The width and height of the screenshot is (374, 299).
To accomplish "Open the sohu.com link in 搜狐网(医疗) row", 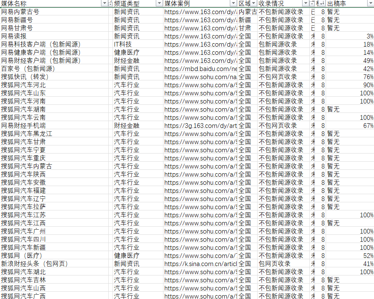I will click(x=200, y=256).
